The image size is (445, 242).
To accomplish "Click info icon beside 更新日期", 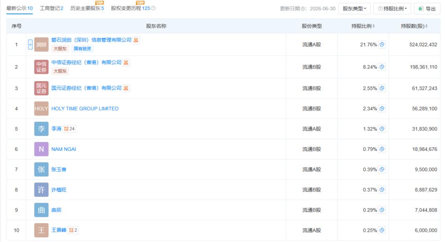I will [x=303, y=9].
